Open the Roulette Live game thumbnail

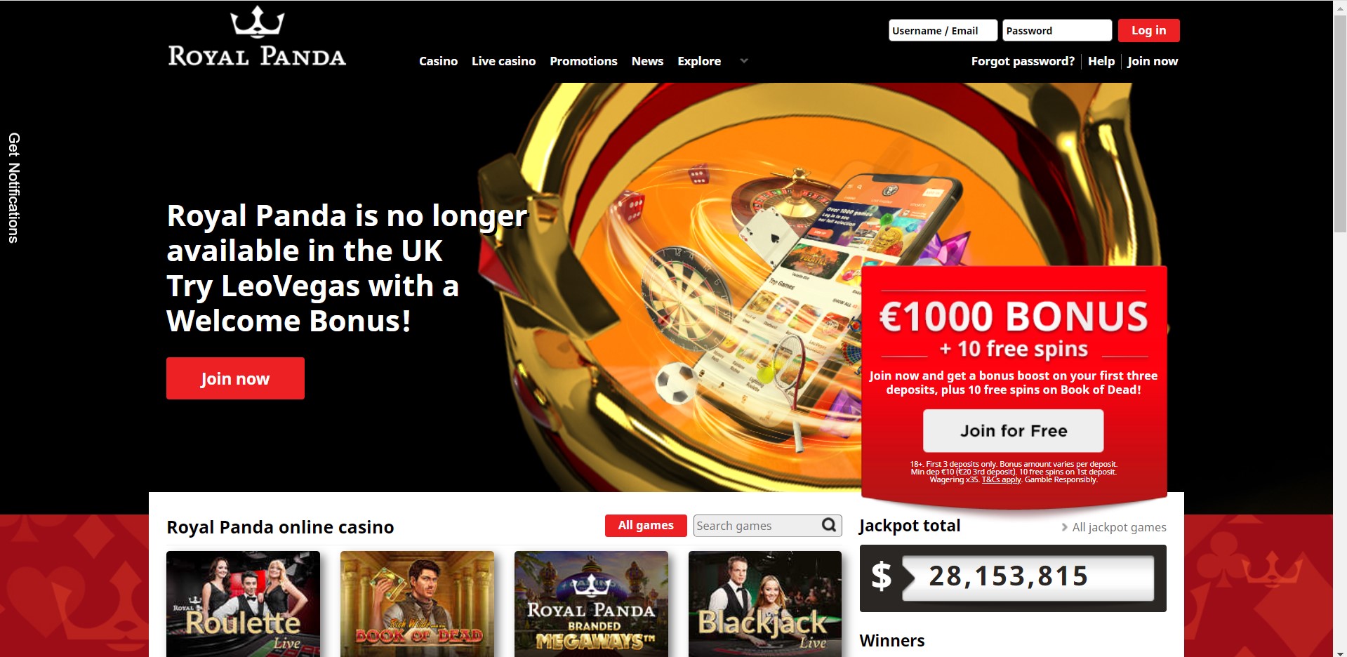click(243, 604)
